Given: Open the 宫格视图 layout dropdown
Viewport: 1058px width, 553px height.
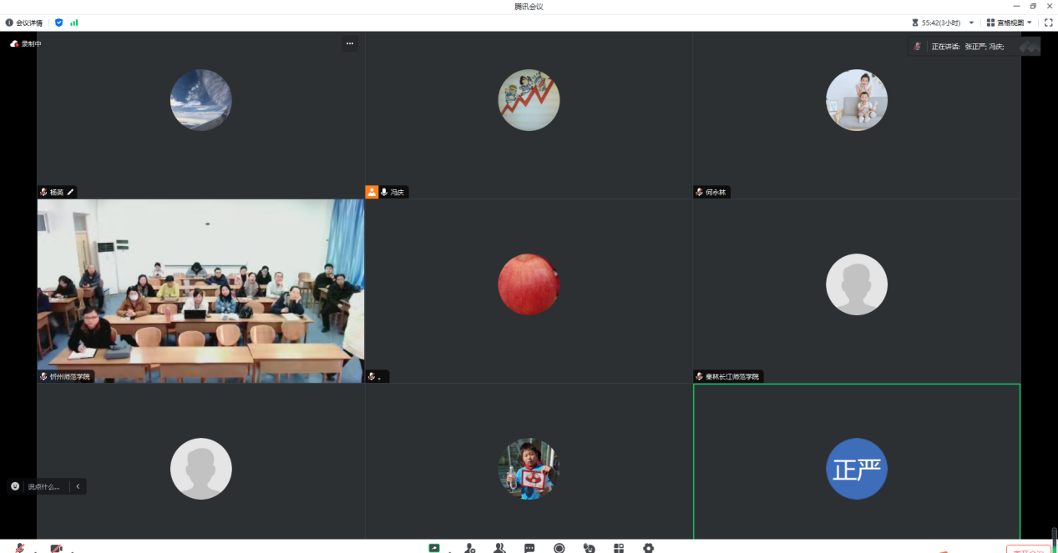Looking at the screenshot, I should tap(1009, 23).
